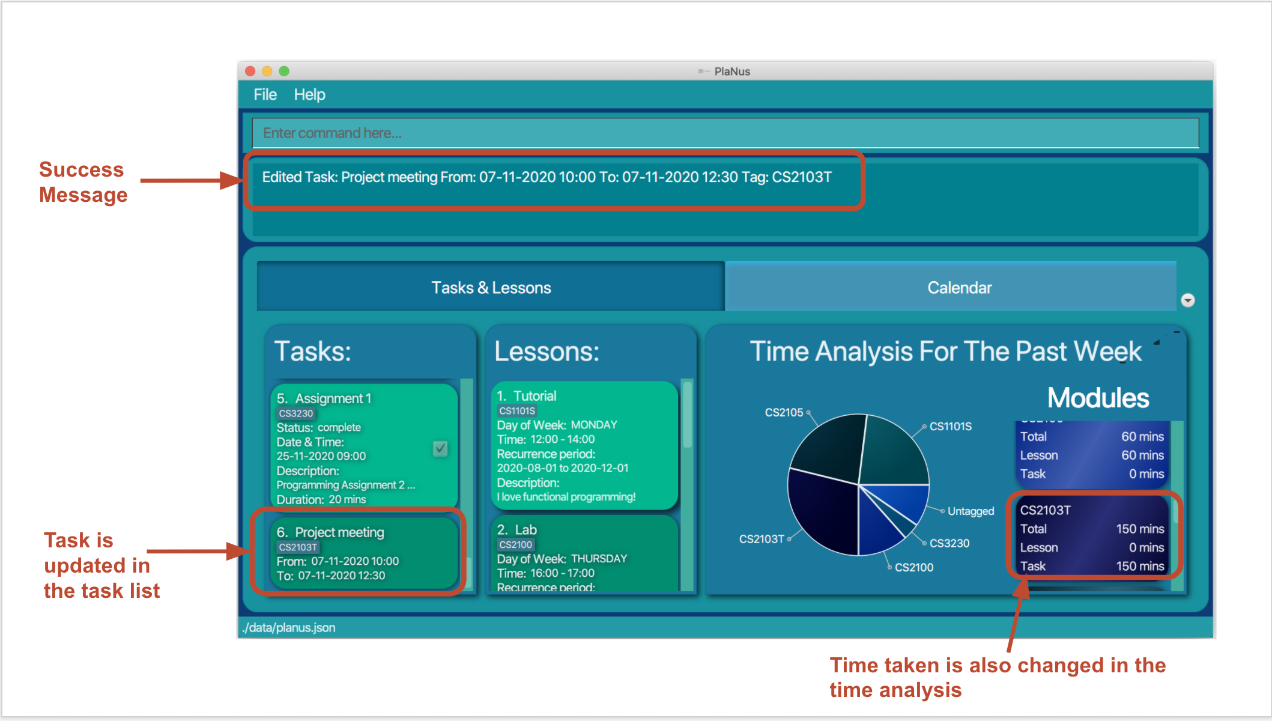
Task: Click the Duration: 20 mins line
Action: [x=321, y=499]
